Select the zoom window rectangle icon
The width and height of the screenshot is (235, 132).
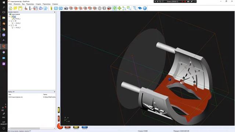pyautogui.click(x=129, y=8)
